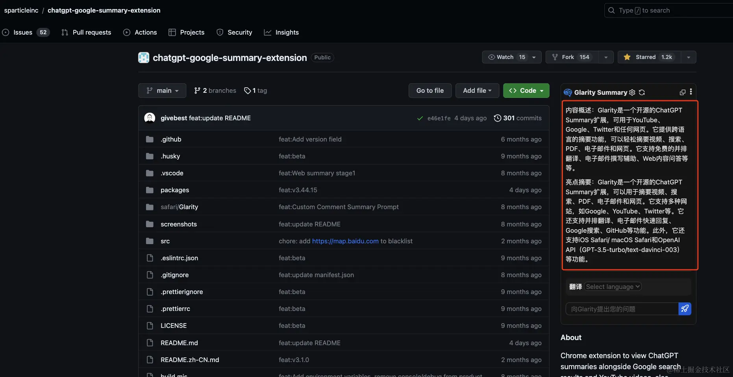
Task: Open commit message feat:update manifest.json
Action: [317, 275]
